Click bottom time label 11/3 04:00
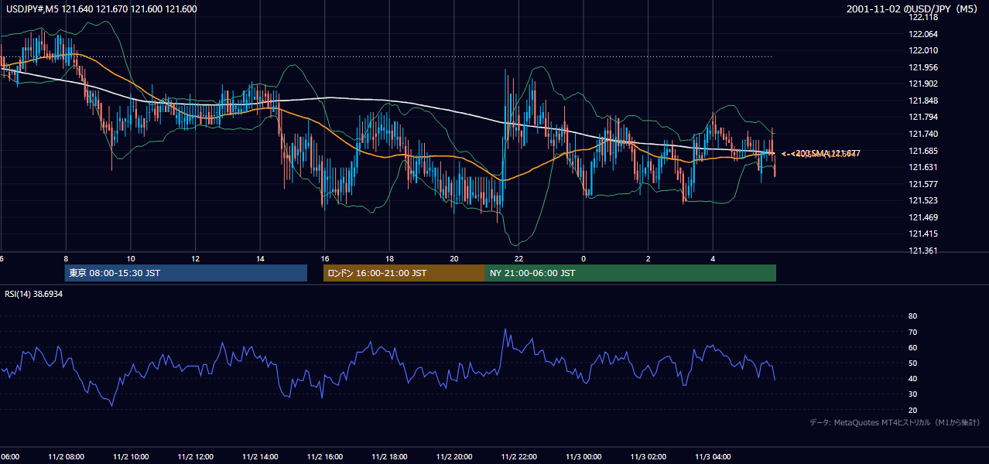The width and height of the screenshot is (989, 464). pos(713,457)
